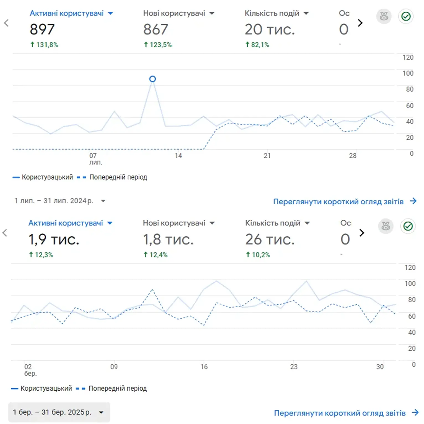This screenshot has width=424, height=424.
Task: Click Користувацький legend entry in July chart
Action: (x=43, y=177)
